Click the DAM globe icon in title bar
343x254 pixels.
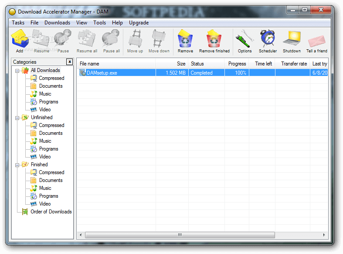[x=12, y=12]
